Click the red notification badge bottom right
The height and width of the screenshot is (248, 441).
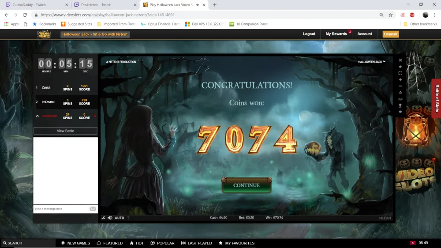(x=413, y=243)
